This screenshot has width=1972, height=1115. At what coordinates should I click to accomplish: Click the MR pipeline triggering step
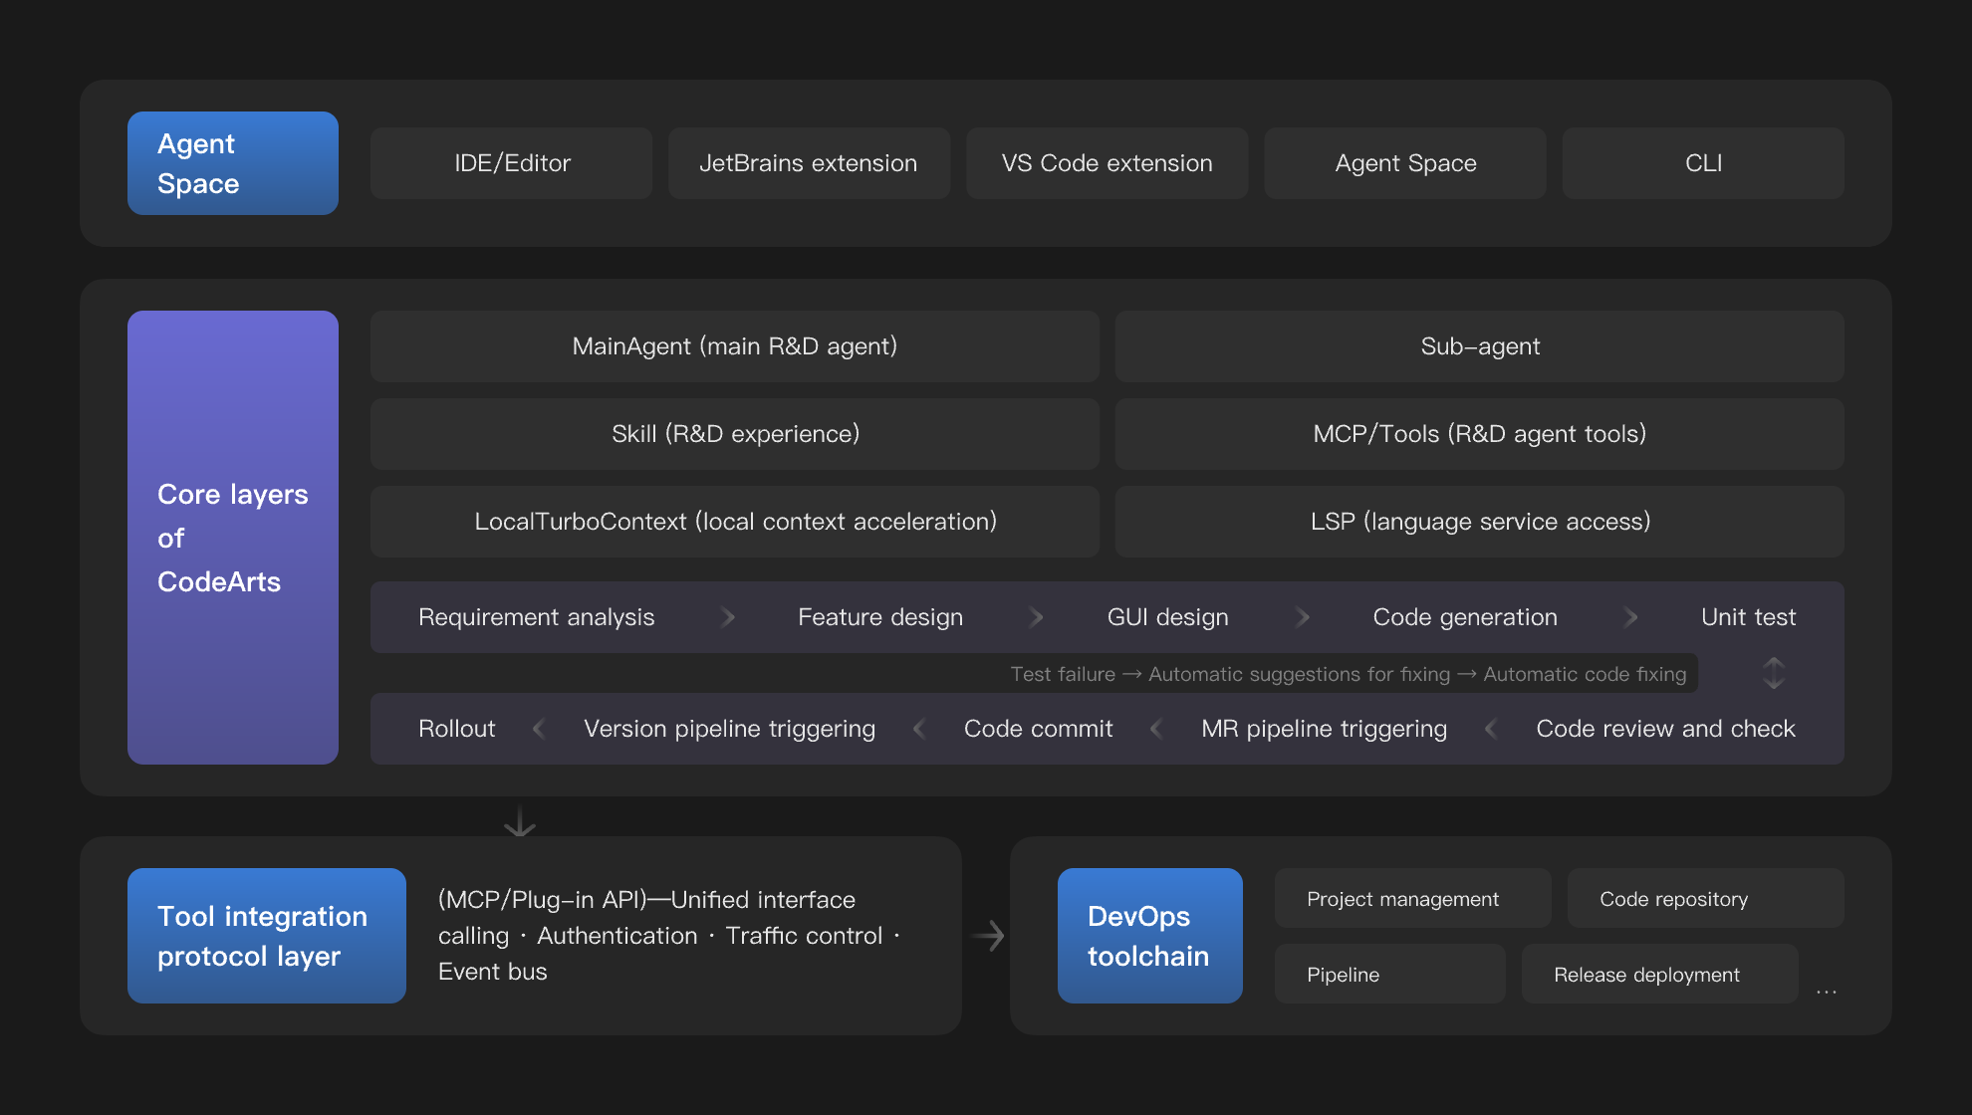1325,729
